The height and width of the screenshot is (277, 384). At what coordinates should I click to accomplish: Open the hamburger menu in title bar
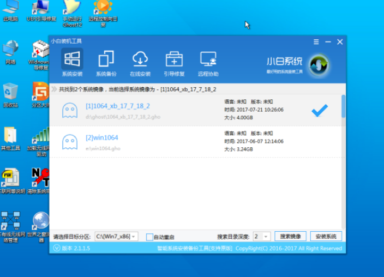coord(316,42)
